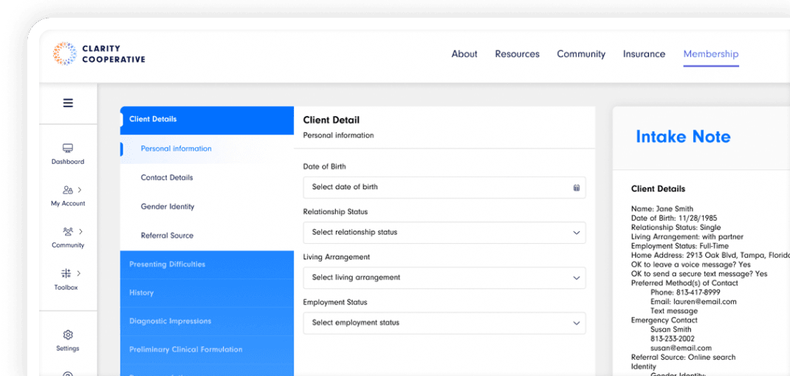This screenshot has height=376, width=790.
Task: Open the Dashboard monitor icon
Action: pos(68,148)
